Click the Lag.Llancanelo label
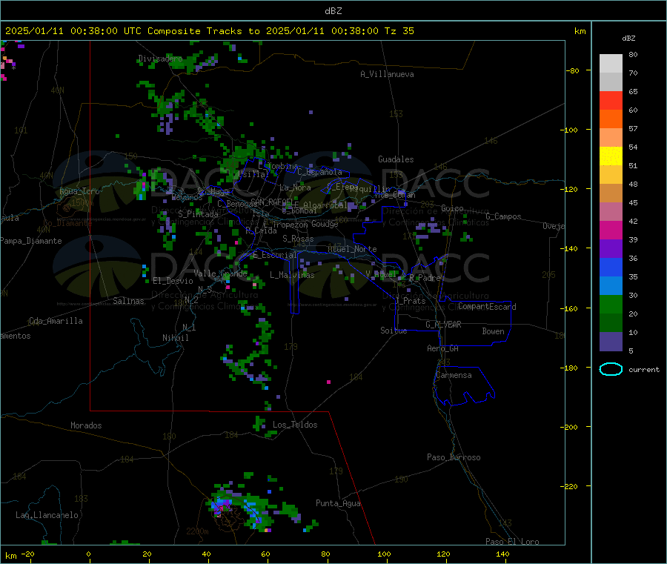This screenshot has height=564, width=667. (47, 515)
